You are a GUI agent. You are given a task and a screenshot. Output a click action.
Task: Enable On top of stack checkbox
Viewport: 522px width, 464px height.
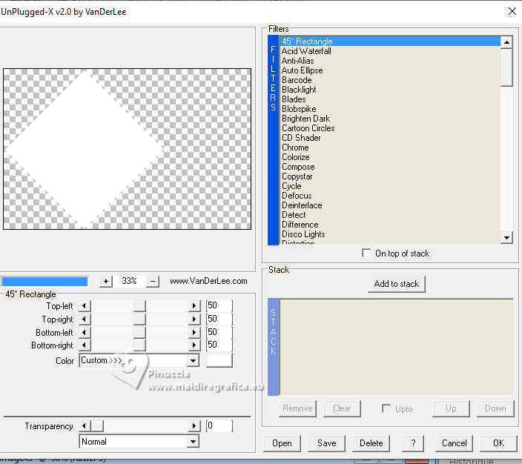pyautogui.click(x=366, y=253)
